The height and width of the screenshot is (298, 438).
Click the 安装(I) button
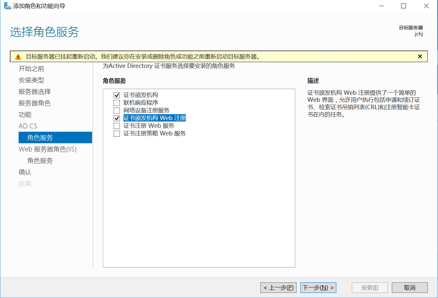tap(370, 287)
